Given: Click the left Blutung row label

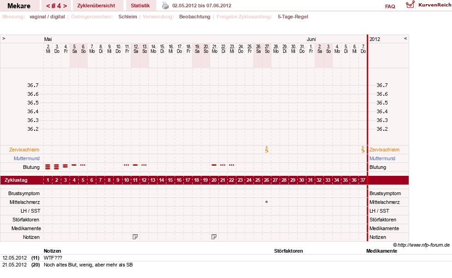Looking at the screenshot, I should click(31, 167).
